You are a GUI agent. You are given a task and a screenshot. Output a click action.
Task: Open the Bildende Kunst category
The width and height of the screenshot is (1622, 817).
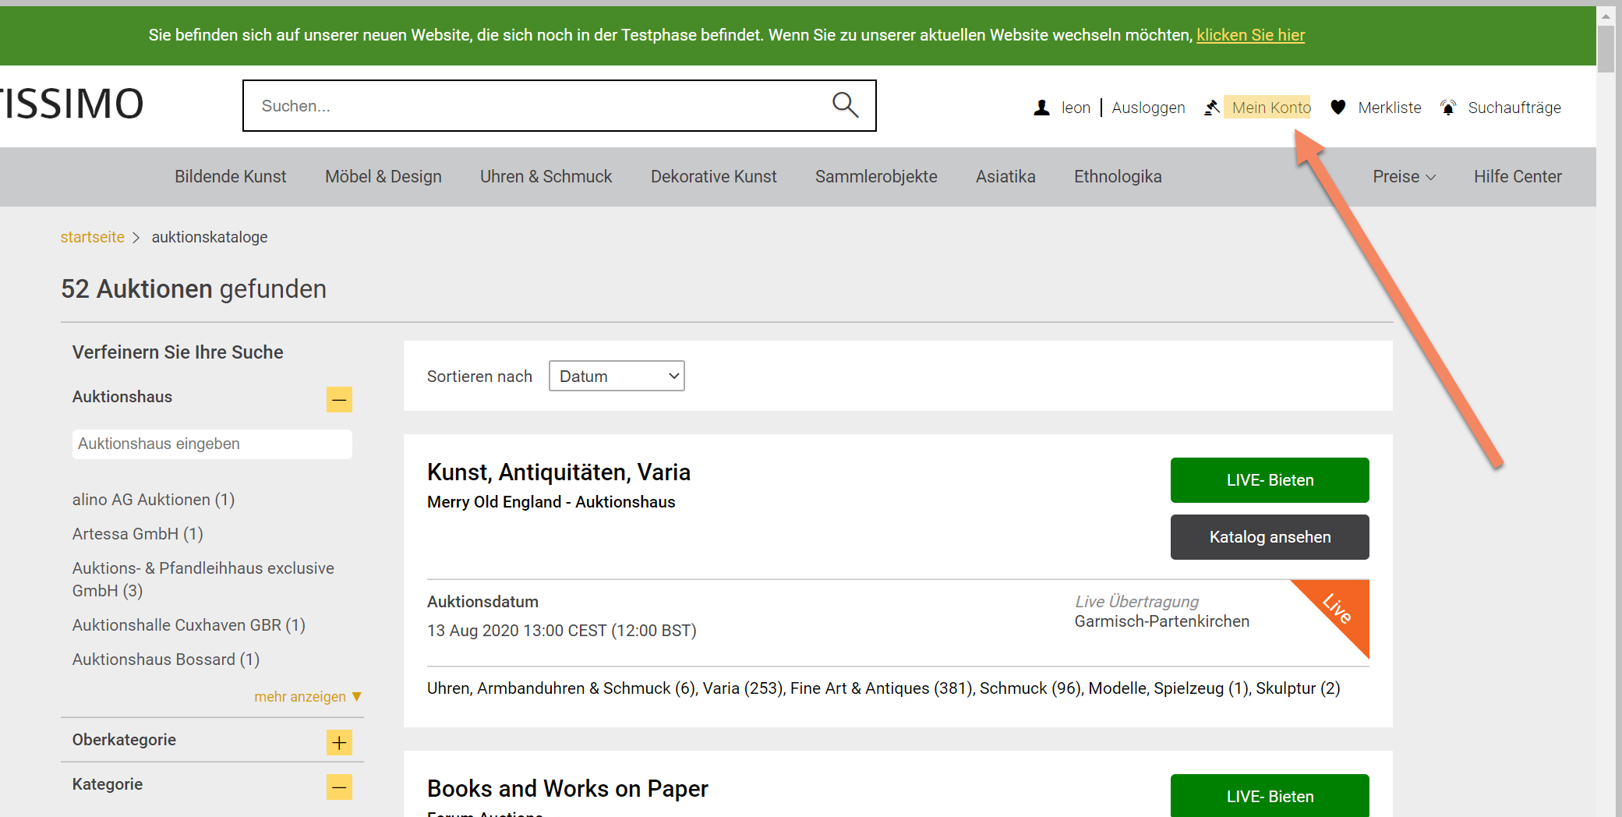[x=230, y=177]
